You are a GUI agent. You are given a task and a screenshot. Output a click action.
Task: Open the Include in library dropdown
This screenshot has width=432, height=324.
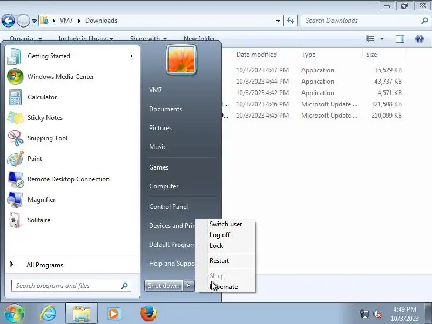[x=86, y=39]
